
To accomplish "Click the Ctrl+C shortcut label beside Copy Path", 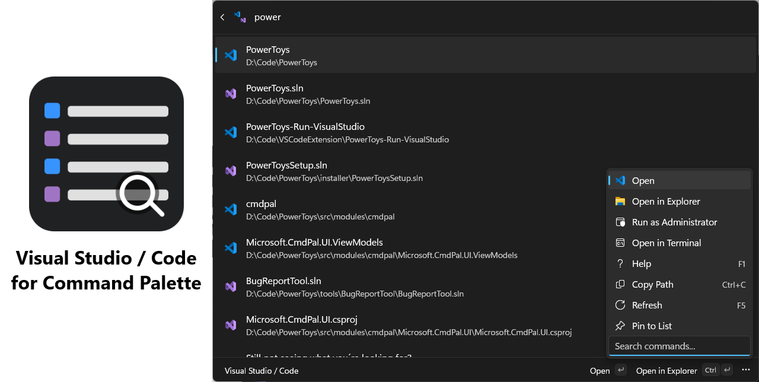I will point(734,285).
